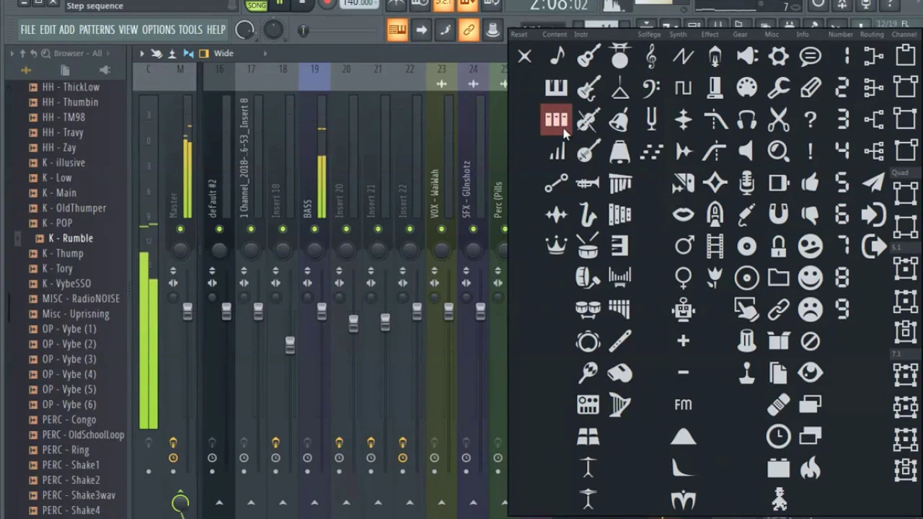
Task: Toggle mute LED on BASS track
Action: (x=314, y=229)
